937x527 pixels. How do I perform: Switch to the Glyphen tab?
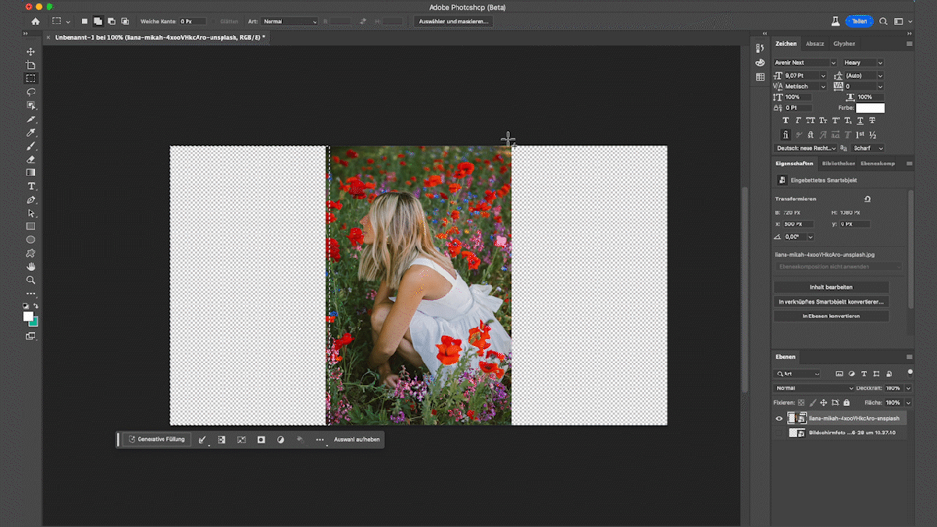[844, 44]
